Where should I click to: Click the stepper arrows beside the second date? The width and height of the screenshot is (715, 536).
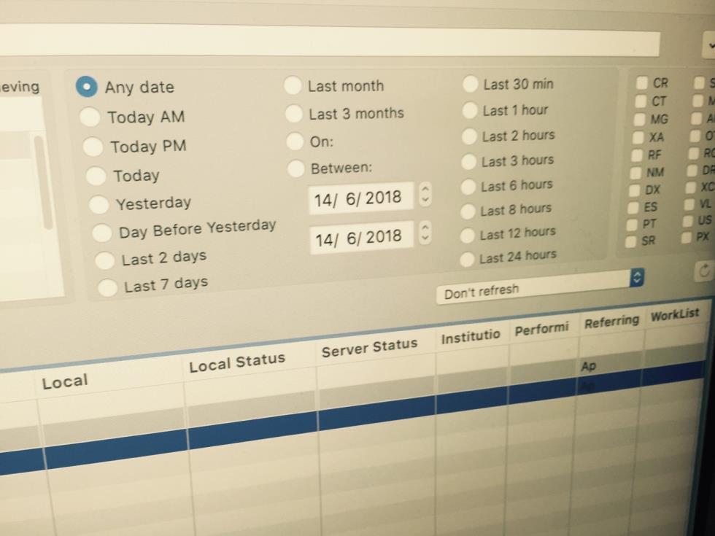425,233
